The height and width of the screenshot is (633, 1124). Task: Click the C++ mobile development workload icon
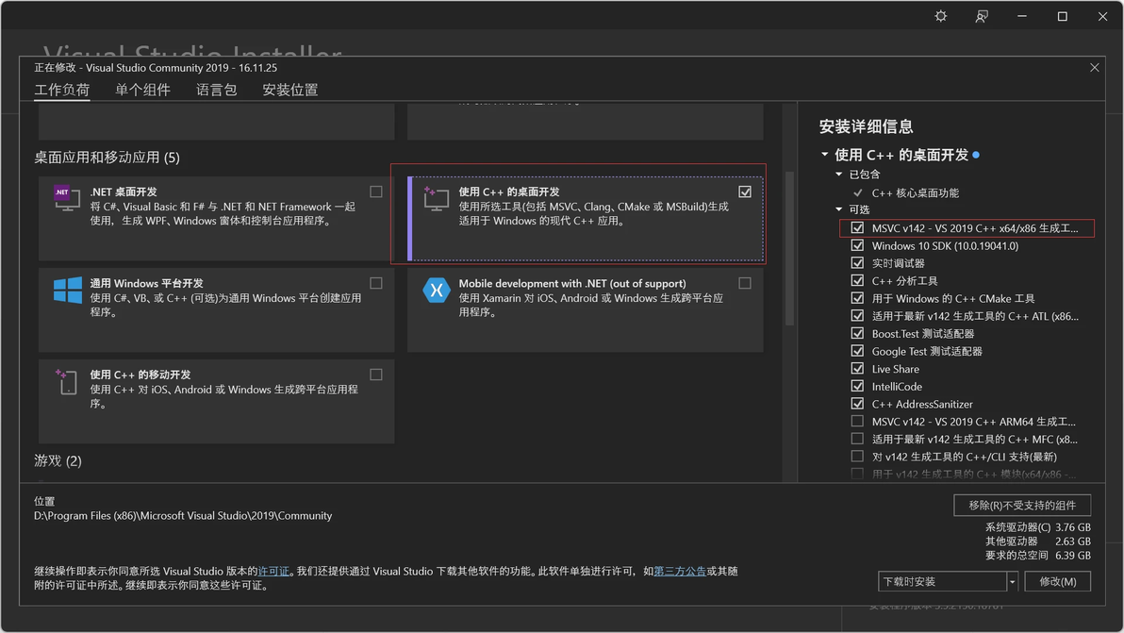[x=67, y=381]
